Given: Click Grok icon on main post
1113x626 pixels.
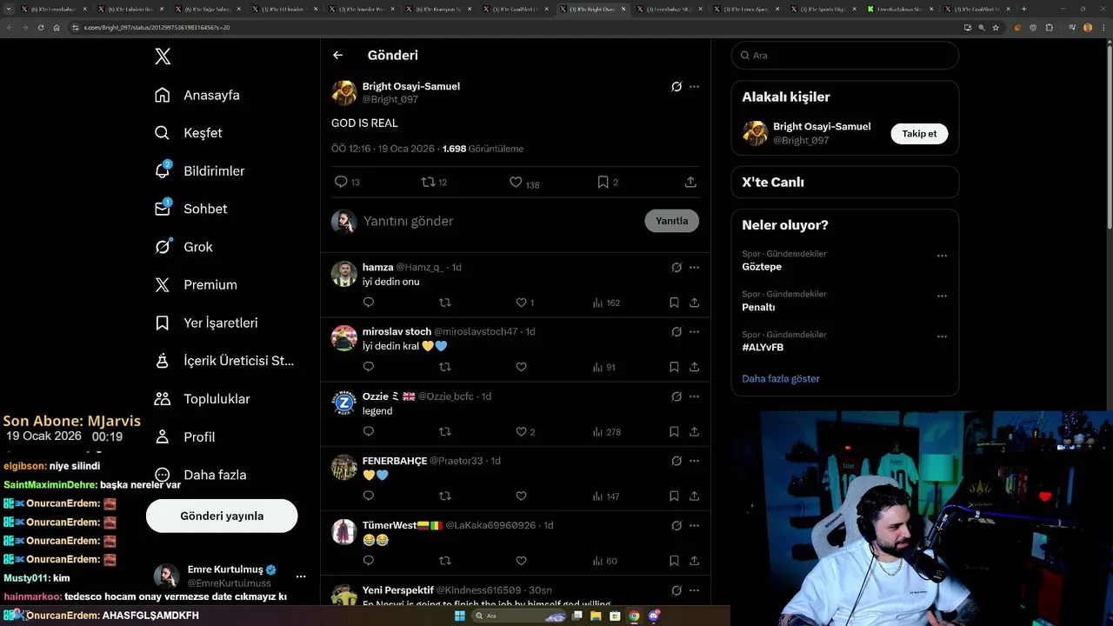Looking at the screenshot, I should coord(676,87).
